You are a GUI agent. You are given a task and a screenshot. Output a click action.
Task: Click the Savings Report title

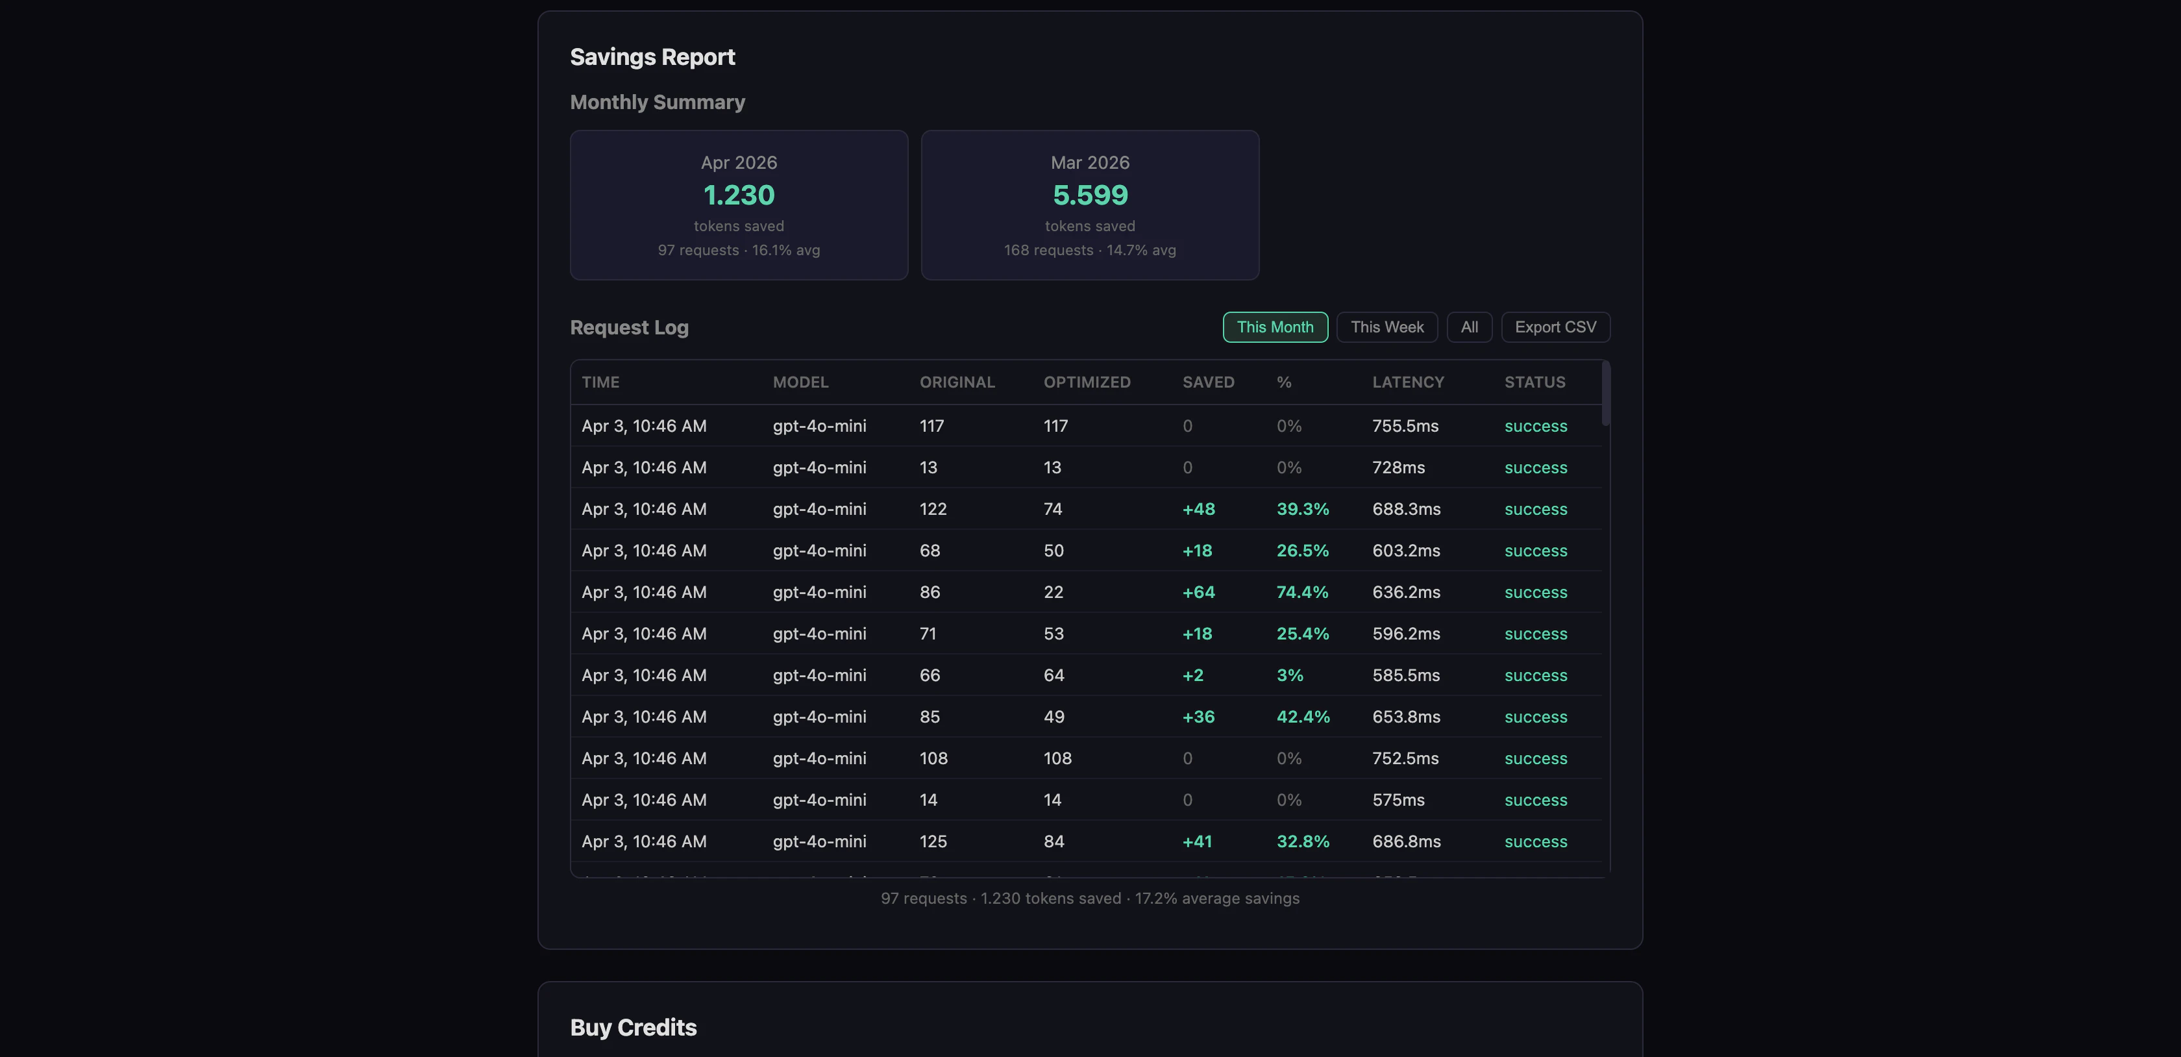click(x=653, y=56)
